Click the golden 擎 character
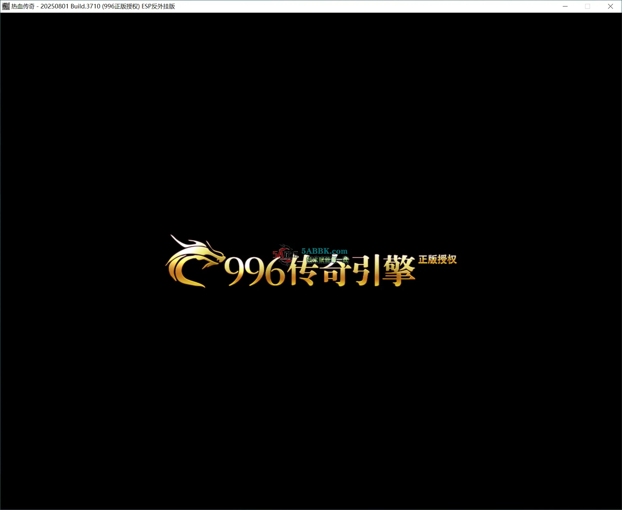The height and width of the screenshot is (510, 622). coord(398,271)
